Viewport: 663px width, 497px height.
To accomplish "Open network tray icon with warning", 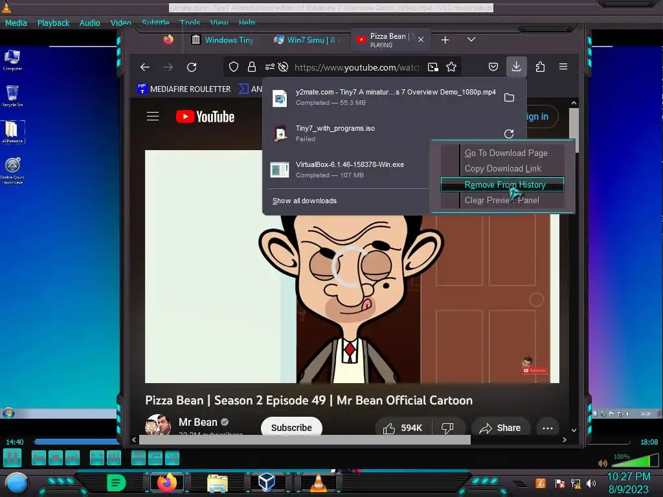I will pos(575,483).
